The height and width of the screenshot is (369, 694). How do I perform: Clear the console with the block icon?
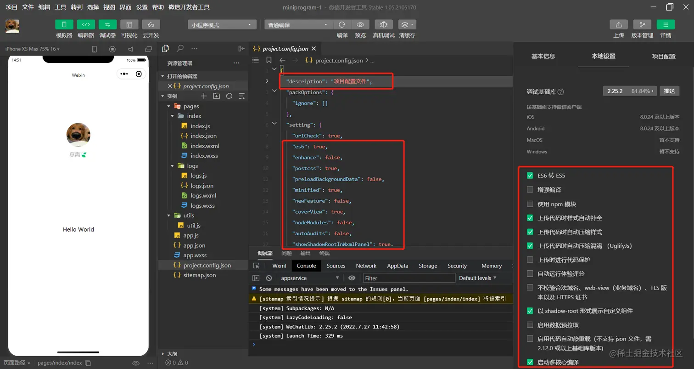pos(269,278)
